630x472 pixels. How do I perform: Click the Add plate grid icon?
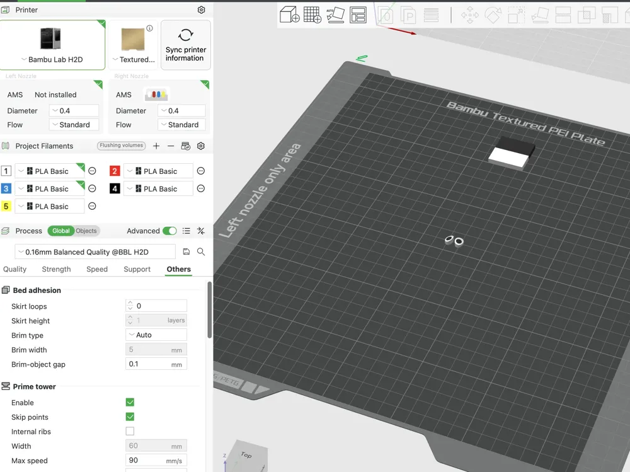coord(312,15)
